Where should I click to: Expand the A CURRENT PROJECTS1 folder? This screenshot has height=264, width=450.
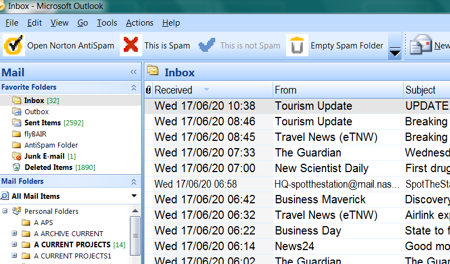pyautogui.click(x=14, y=256)
